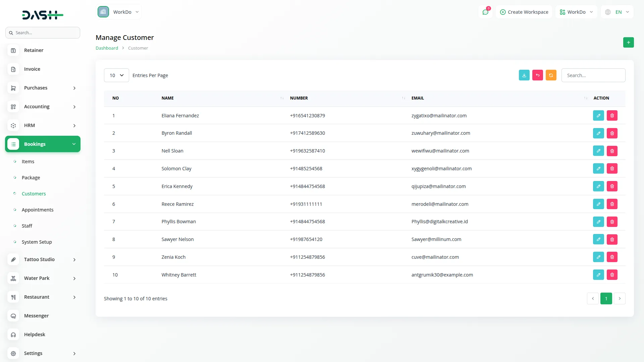Collapse the Bookings menu

pyautogui.click(x=43, y=144)
